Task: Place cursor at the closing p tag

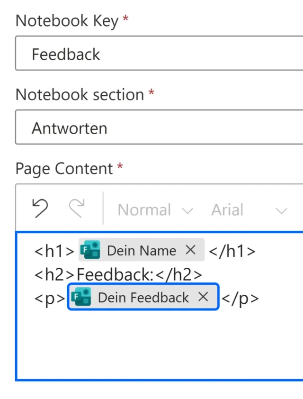Action: click(241, 298)
